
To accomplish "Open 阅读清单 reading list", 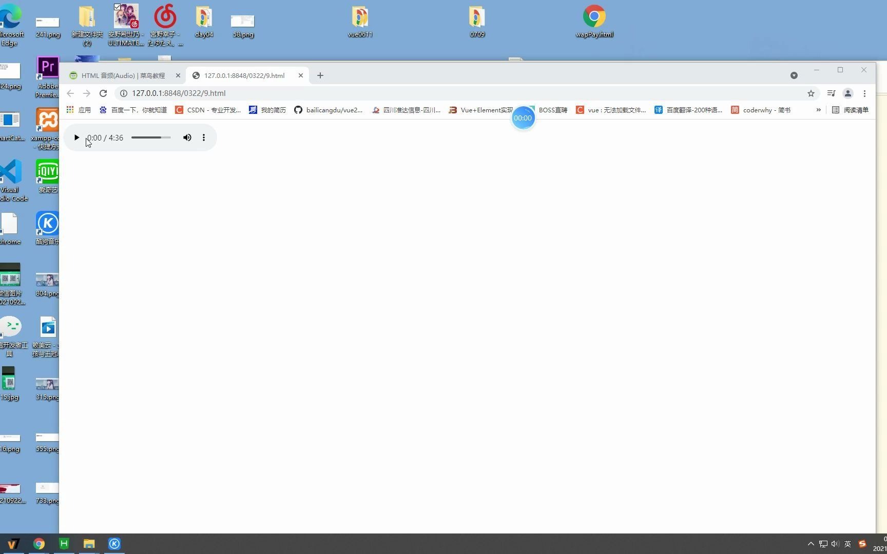I will click(850, 110).
